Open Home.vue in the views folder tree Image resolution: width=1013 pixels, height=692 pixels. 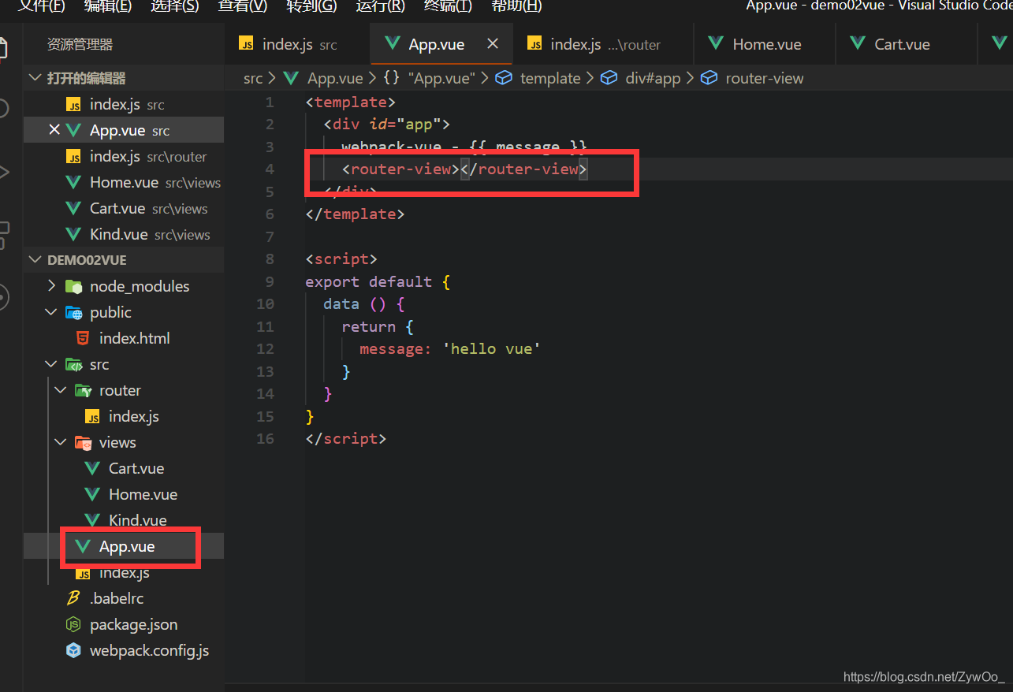124,494
